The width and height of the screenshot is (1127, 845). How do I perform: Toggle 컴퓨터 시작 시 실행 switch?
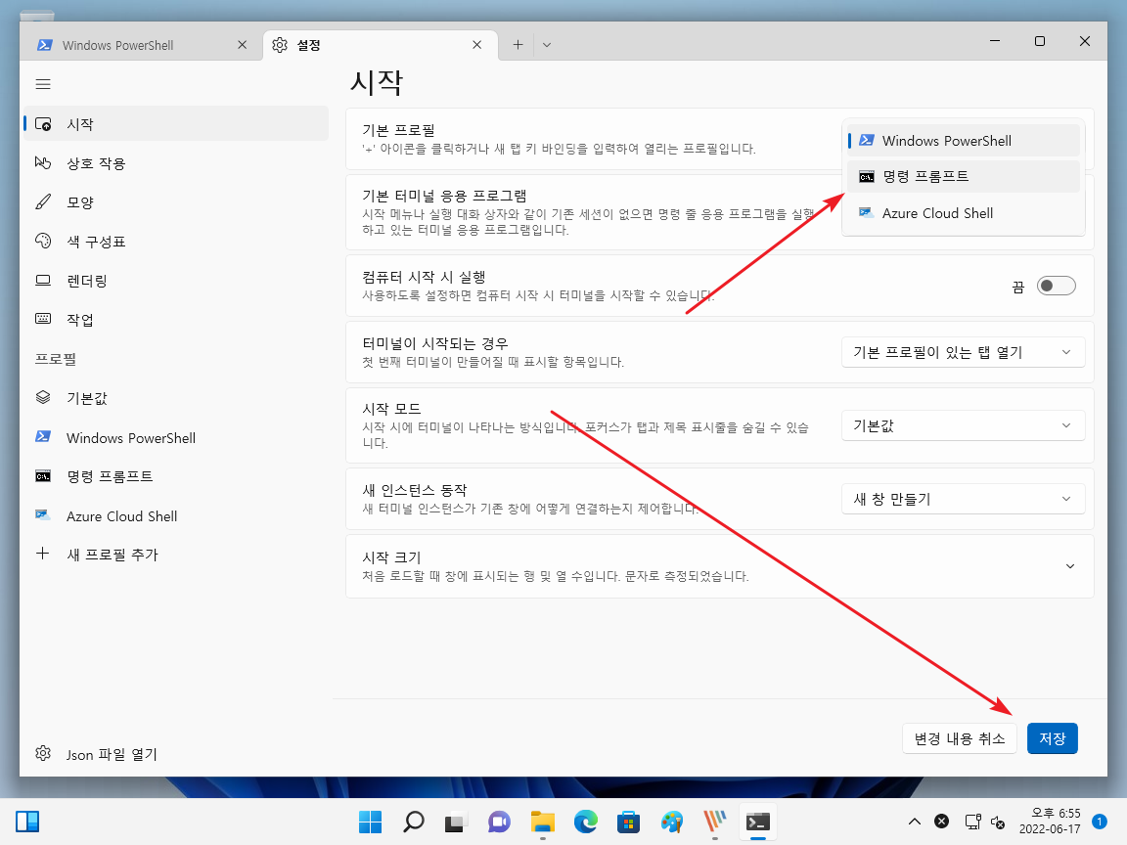coord(1057,286)
